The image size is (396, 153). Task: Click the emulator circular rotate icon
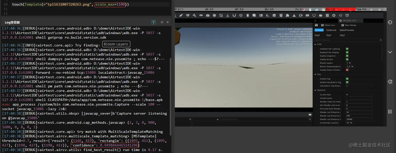coord(390,22)
